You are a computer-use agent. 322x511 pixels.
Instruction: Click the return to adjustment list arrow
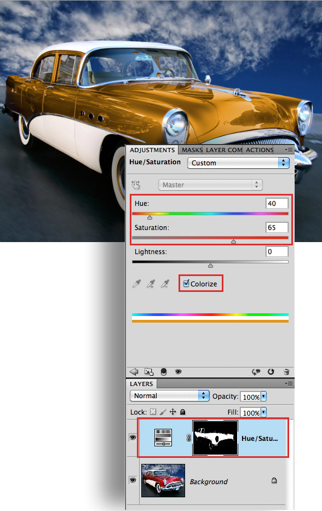(x=134, y=371)
